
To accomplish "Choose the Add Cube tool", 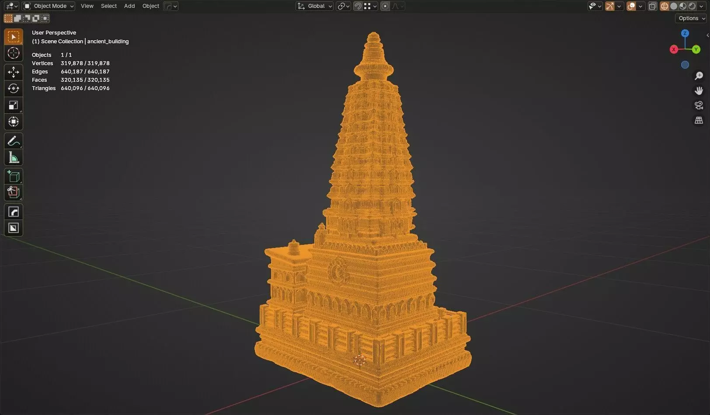I will point(14,176).
